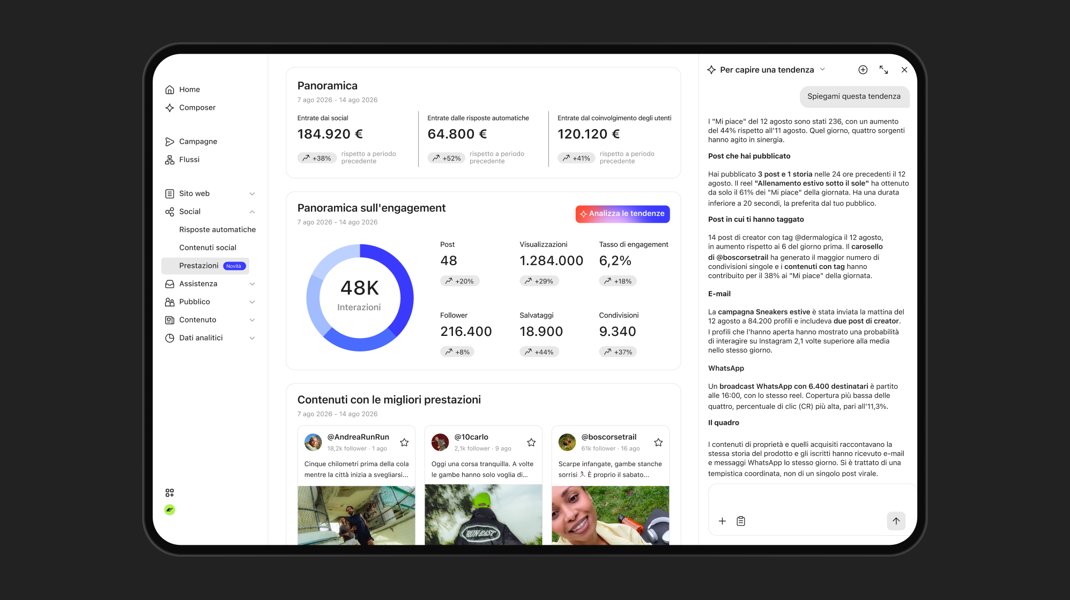Viewport: 1070px width, 600px height.
Task: Expand the assistant panel to fullscreen
Action: click(x=884, y=70)
